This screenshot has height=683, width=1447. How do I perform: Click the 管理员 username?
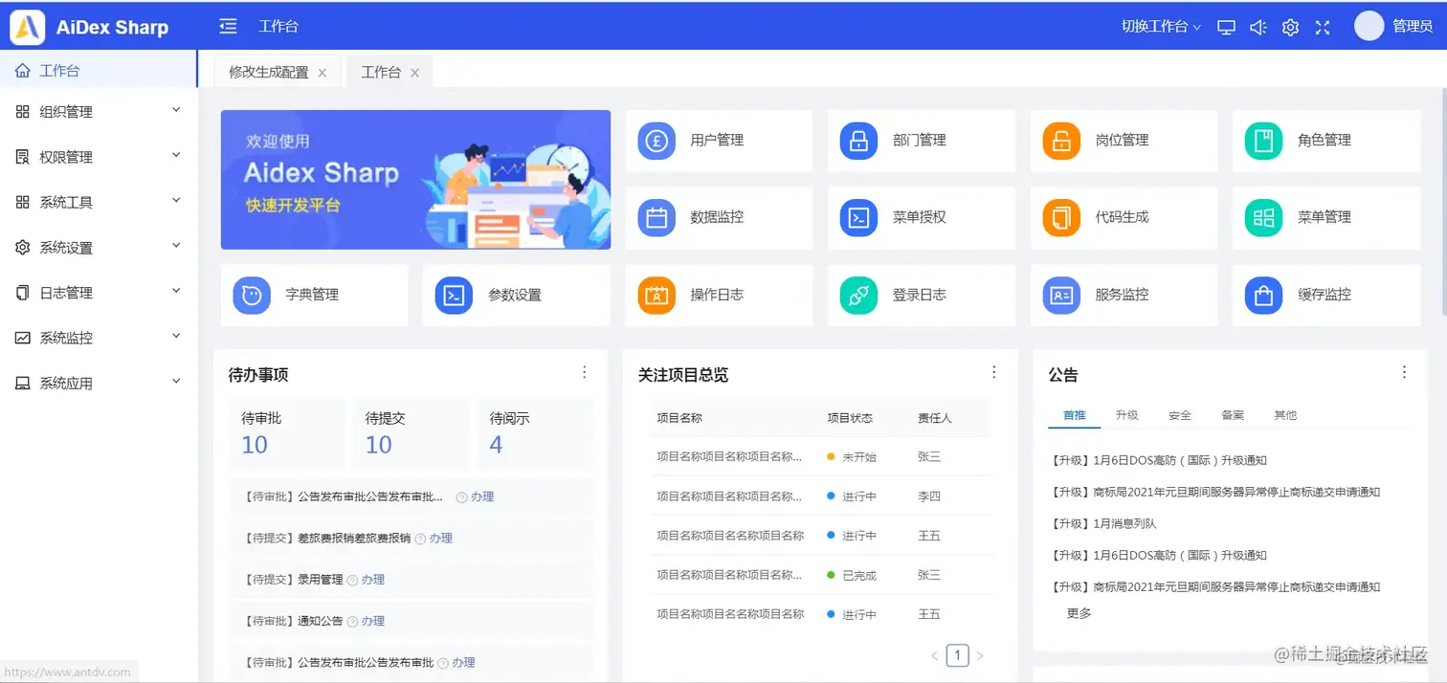coord(1413,27)
